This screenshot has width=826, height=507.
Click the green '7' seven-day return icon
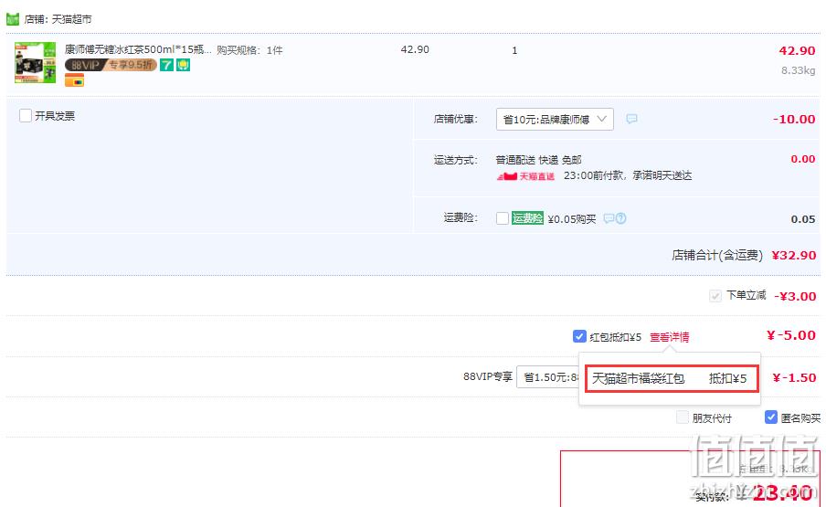[166, 65]
